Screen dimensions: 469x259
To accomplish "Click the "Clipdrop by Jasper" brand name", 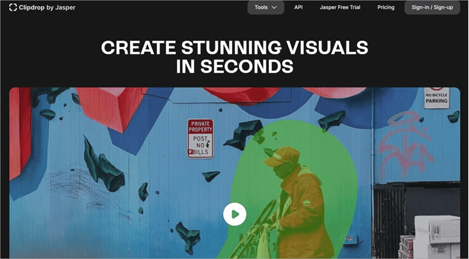I will tap(46, 8).
